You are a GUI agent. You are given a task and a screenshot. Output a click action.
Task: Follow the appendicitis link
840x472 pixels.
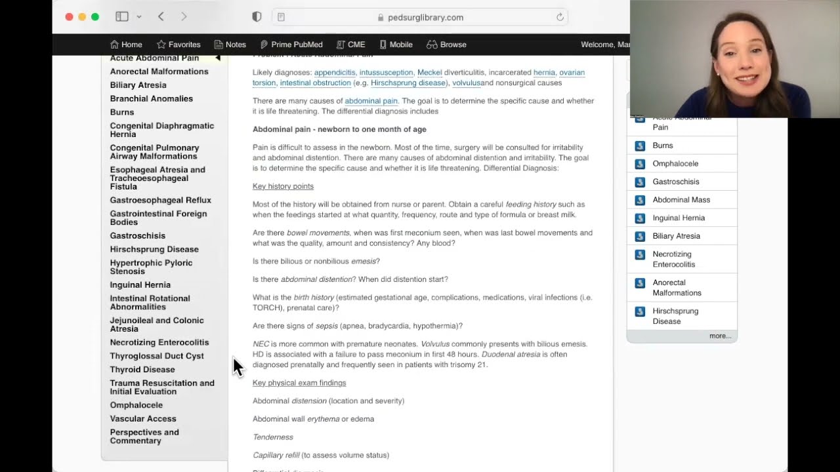tap(335, 73)
